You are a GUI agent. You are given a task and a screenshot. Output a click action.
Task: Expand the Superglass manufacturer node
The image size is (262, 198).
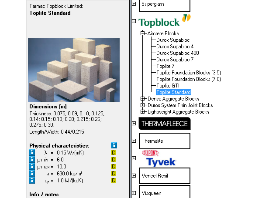coord(134,3)
